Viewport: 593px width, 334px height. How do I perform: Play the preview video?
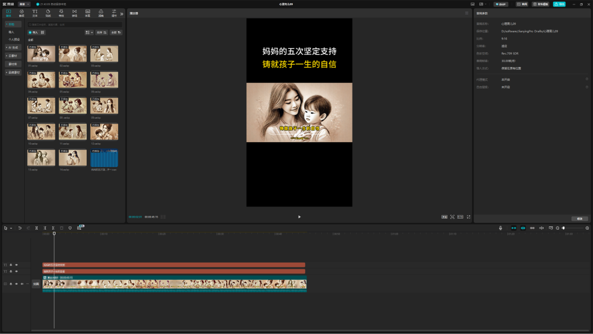click(299, 217)
